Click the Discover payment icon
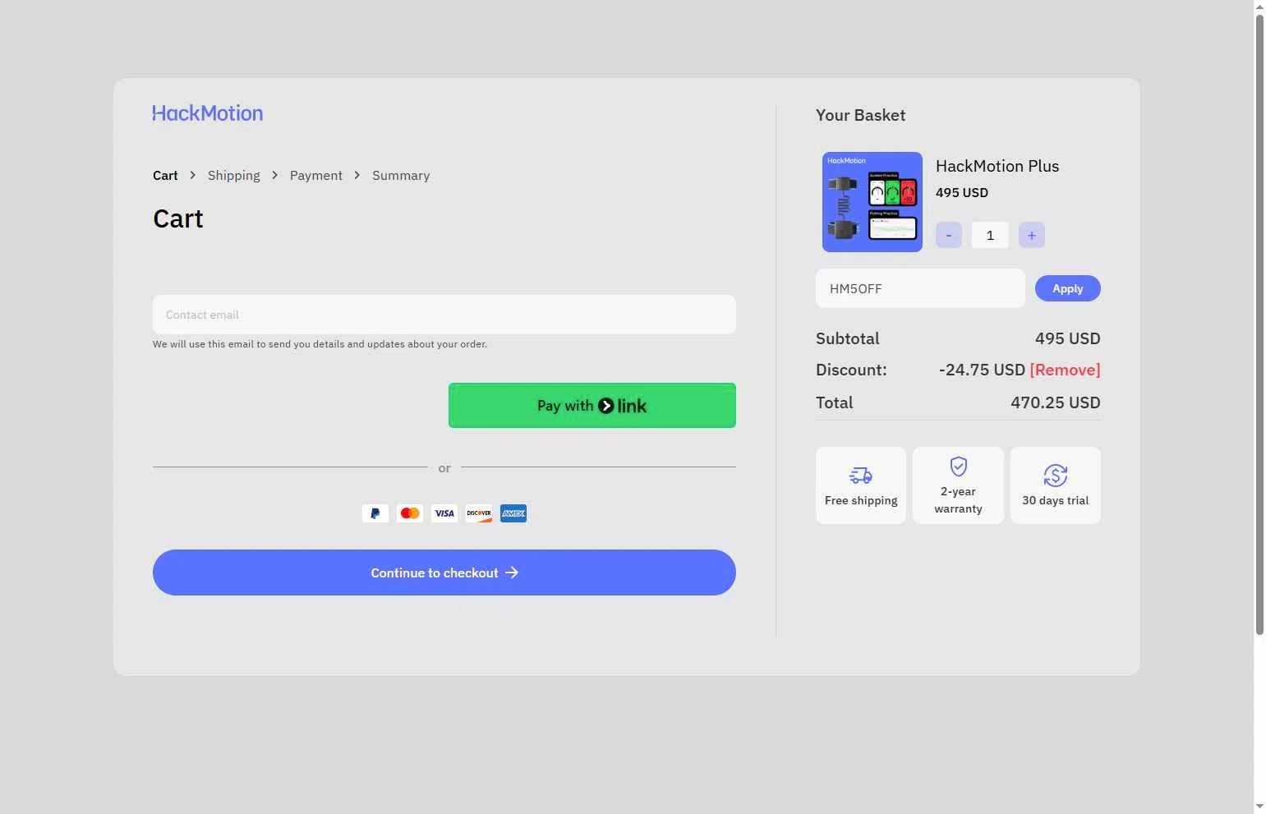 (x=479, y=513)
